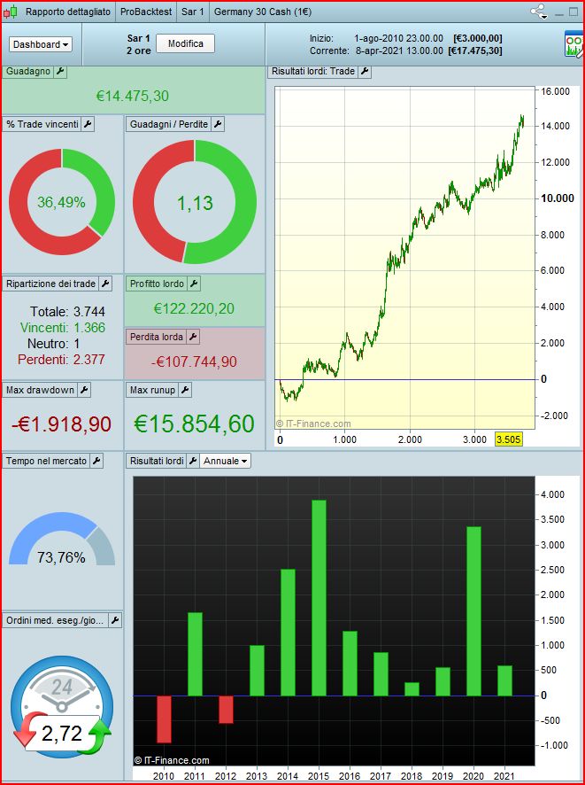Click the Max drawdown panel label
Image resolution: width=585 pixels, height=785 pixels.
pyautogui.click(x=40, y=390)
